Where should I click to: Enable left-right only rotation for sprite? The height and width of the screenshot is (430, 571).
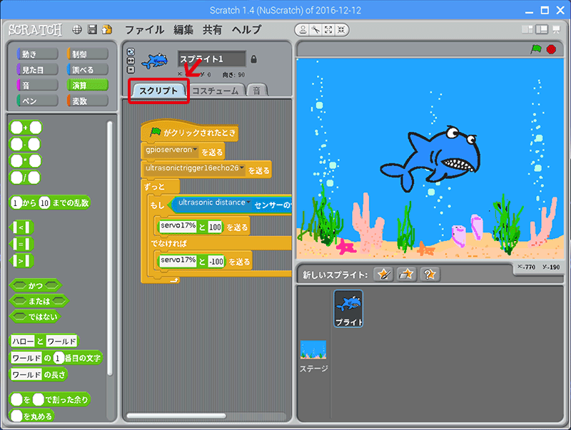(129, 59)
